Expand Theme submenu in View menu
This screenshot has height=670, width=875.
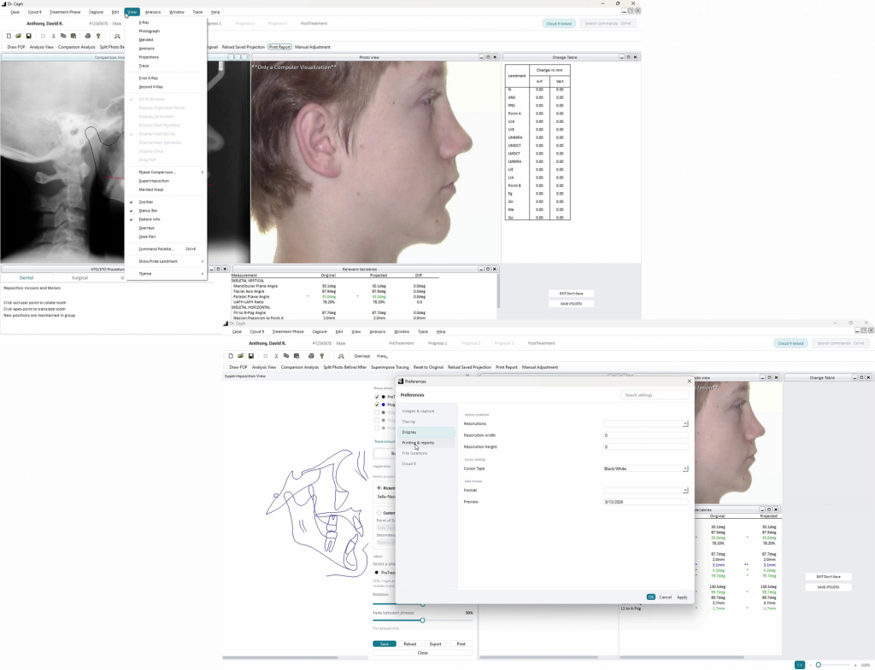click(x=166, y=274)
